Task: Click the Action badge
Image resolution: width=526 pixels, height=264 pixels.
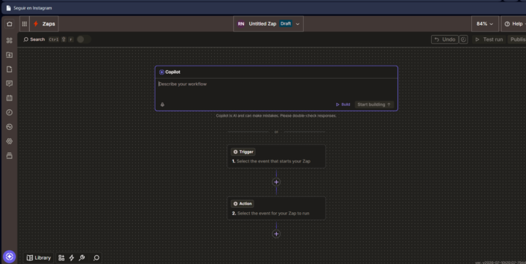Action: click(243, 203)
